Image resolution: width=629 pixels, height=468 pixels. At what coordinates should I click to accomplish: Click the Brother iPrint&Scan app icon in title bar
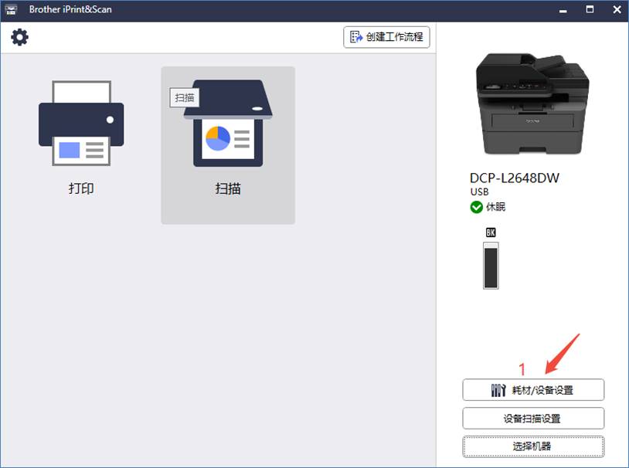(x=11, y=9)
